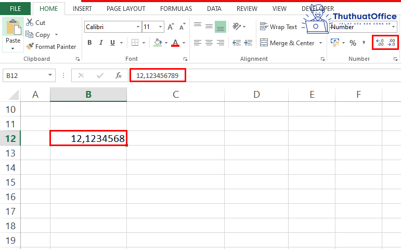
Task: Apply Percent Style
Action: (x=353, y=43)
